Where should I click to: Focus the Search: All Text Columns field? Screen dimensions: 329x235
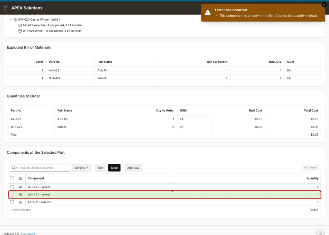click(44, 168)
